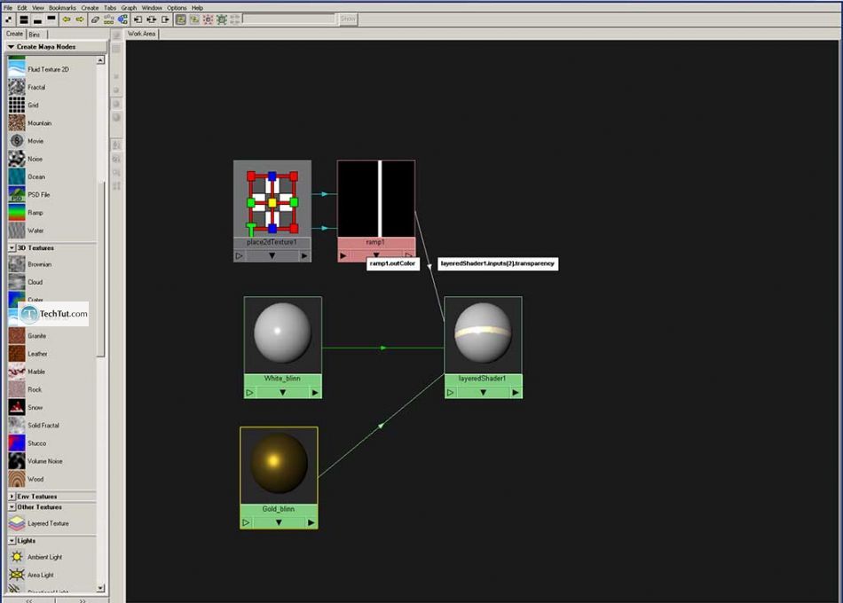
Task: Click the Show button in toolbar
Action: coord(348,19)
